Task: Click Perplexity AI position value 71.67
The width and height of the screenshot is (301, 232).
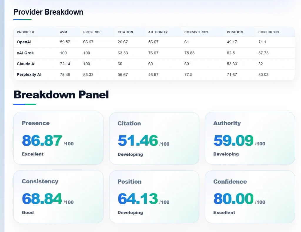Action: [x=232, y=75]
